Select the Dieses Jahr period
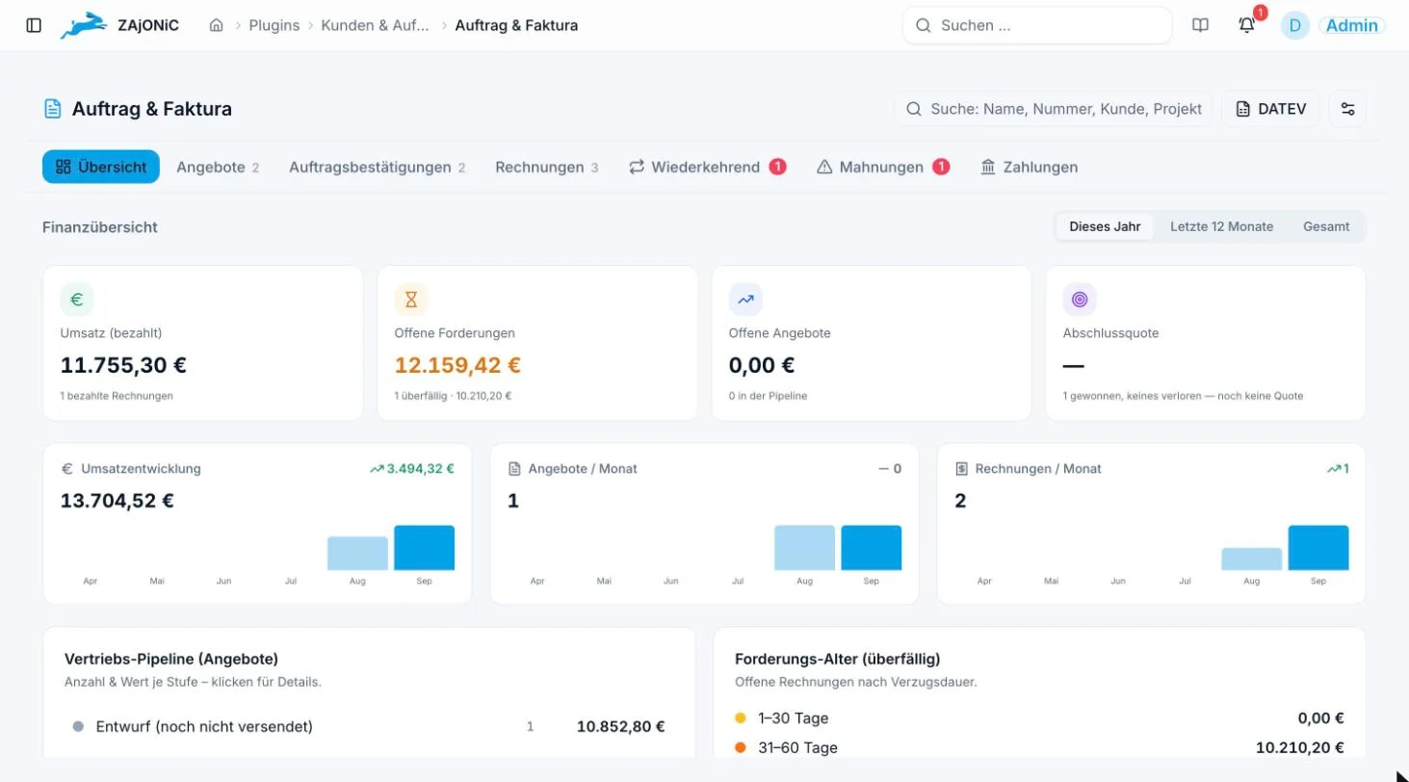Image resolution: width=1409 pixels, height=782 pixels. click(1105, 226)
